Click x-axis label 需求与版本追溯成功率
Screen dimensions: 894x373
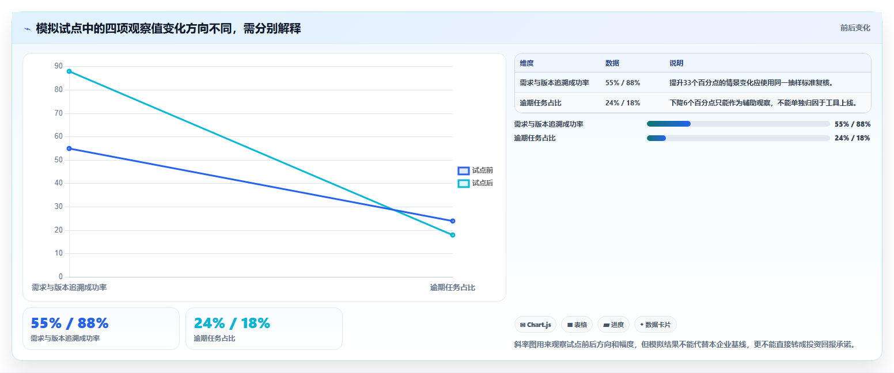click(x=69, y=287)
